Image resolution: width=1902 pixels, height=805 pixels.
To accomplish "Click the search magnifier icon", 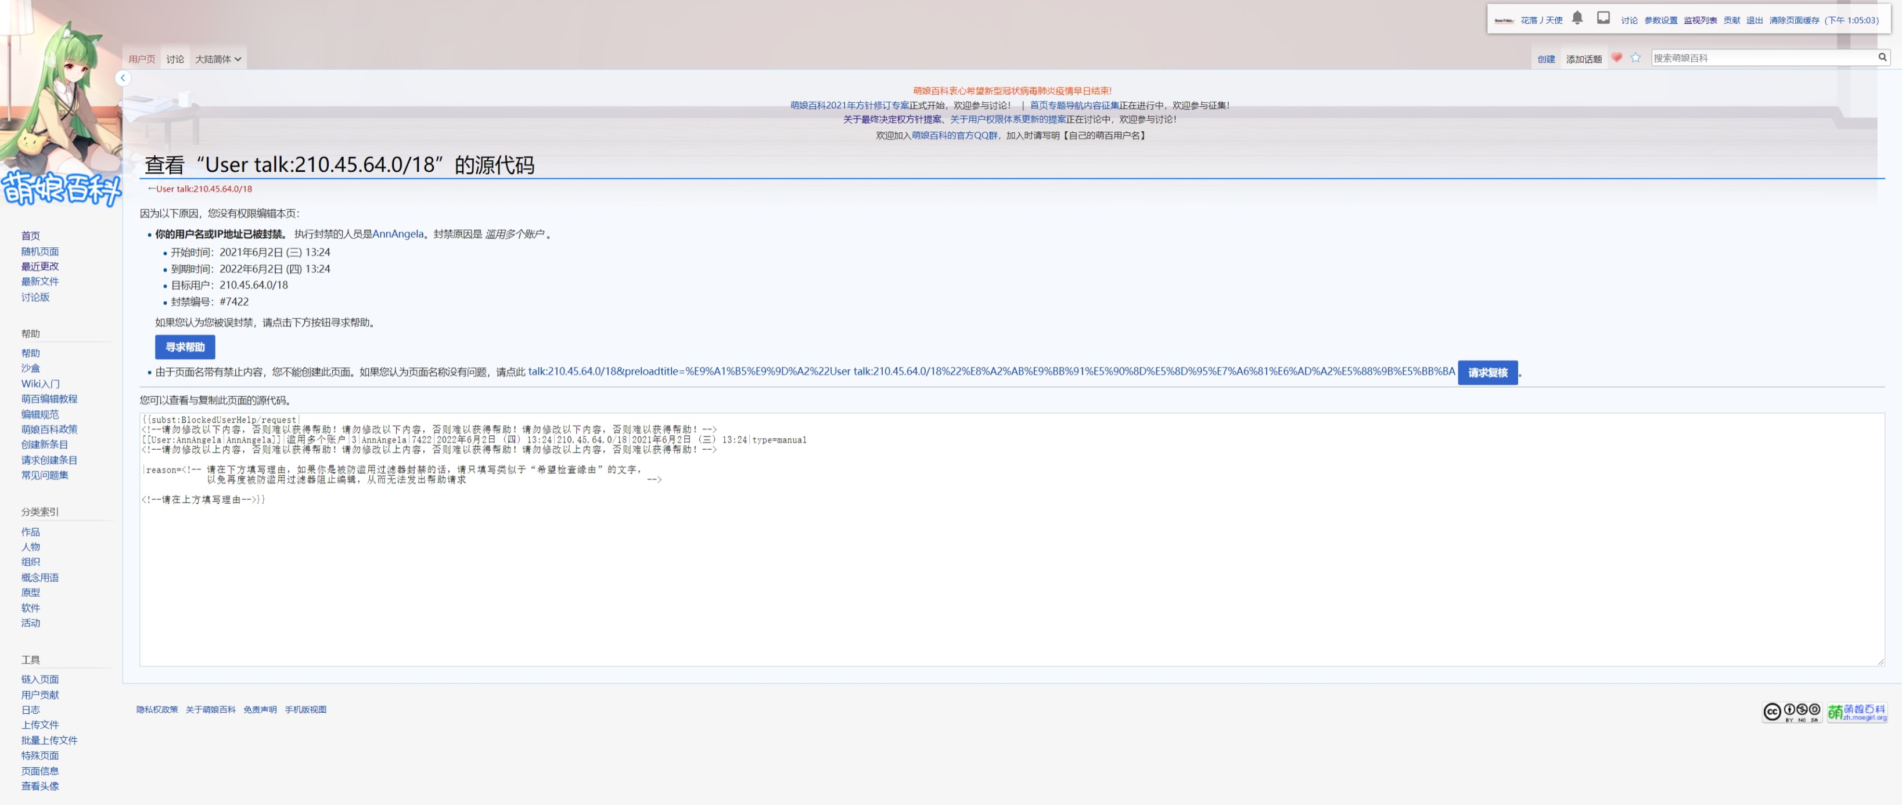I will 1882,57.
